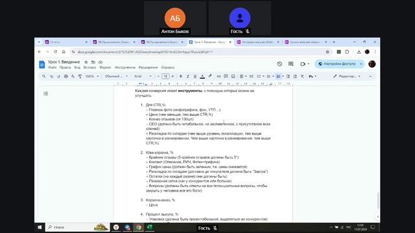Click the Google account avatar in Docs
Image resolution: width=415 pixels, height=233 pixels.
click(x=372, y=64)
